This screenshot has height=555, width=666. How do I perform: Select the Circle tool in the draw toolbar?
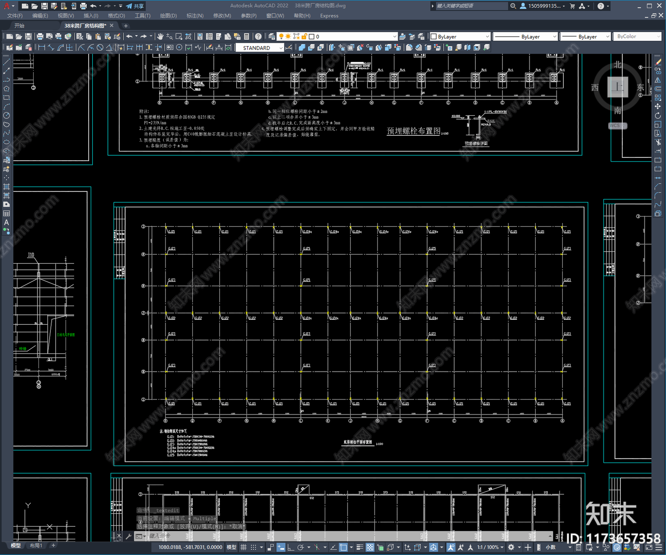(6, 115)
